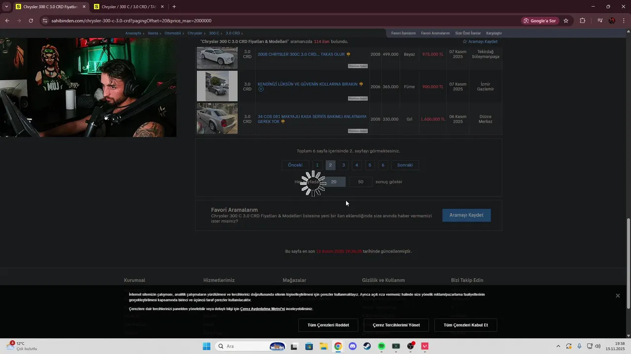The image size is (631, 354).
Task: Open Steam from the taskbar
Action: (367, 346)
